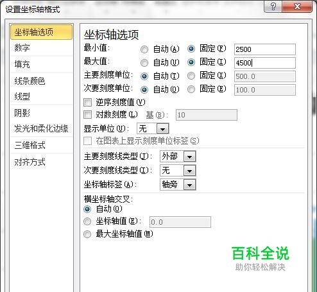Close the 设置坐标轴格式 dialog
The image size is (317, 292).
(297, 6)
